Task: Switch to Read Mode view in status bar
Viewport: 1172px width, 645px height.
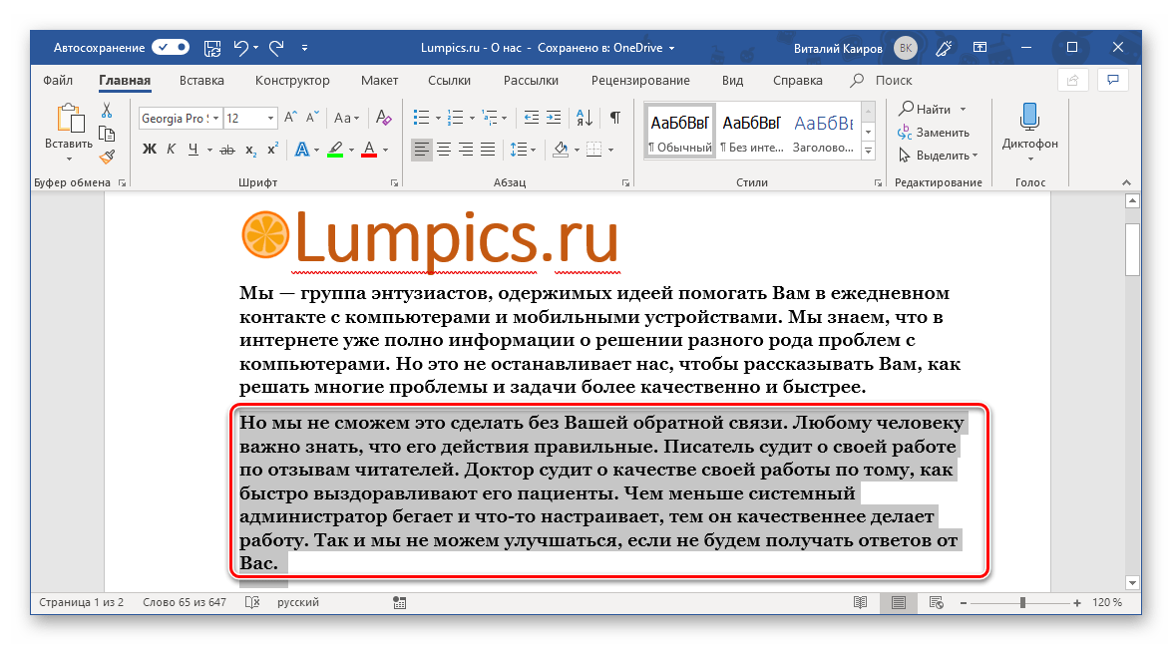Action: coord(860,603)
